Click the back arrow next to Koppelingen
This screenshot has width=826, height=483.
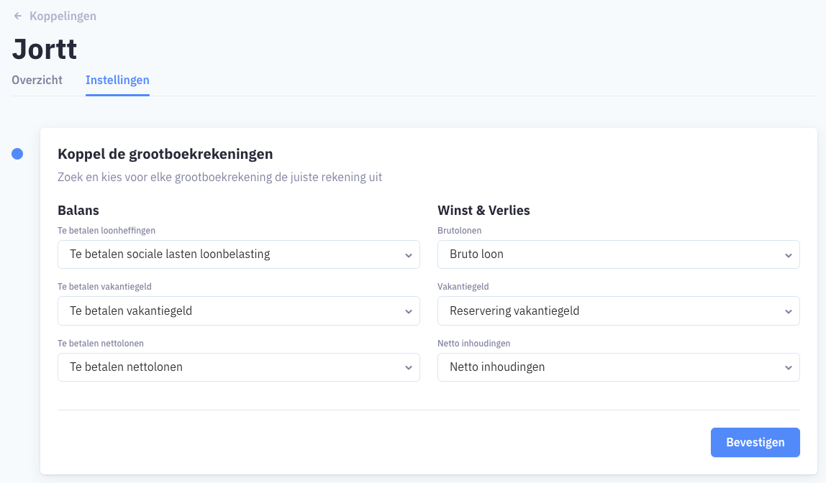pyautogui.click(x=18, y=16)
